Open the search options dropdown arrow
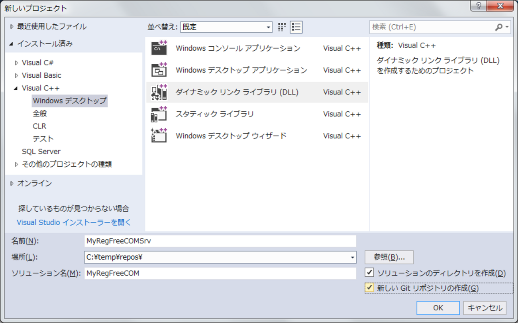 tap(507, 27)
